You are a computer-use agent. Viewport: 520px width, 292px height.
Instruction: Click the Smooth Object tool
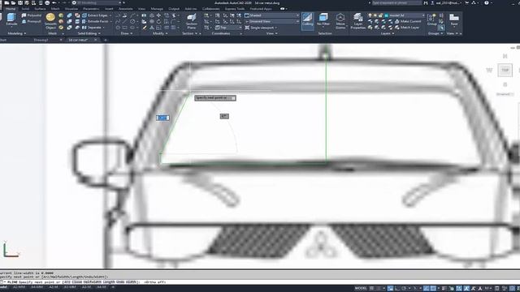pos(50,21)
